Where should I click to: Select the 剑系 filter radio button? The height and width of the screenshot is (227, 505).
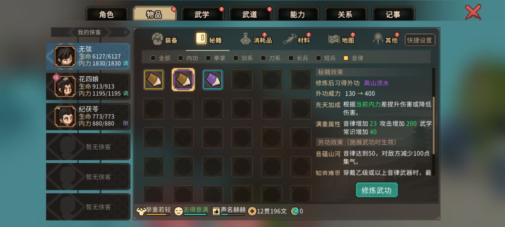click(x=236, y=58)
